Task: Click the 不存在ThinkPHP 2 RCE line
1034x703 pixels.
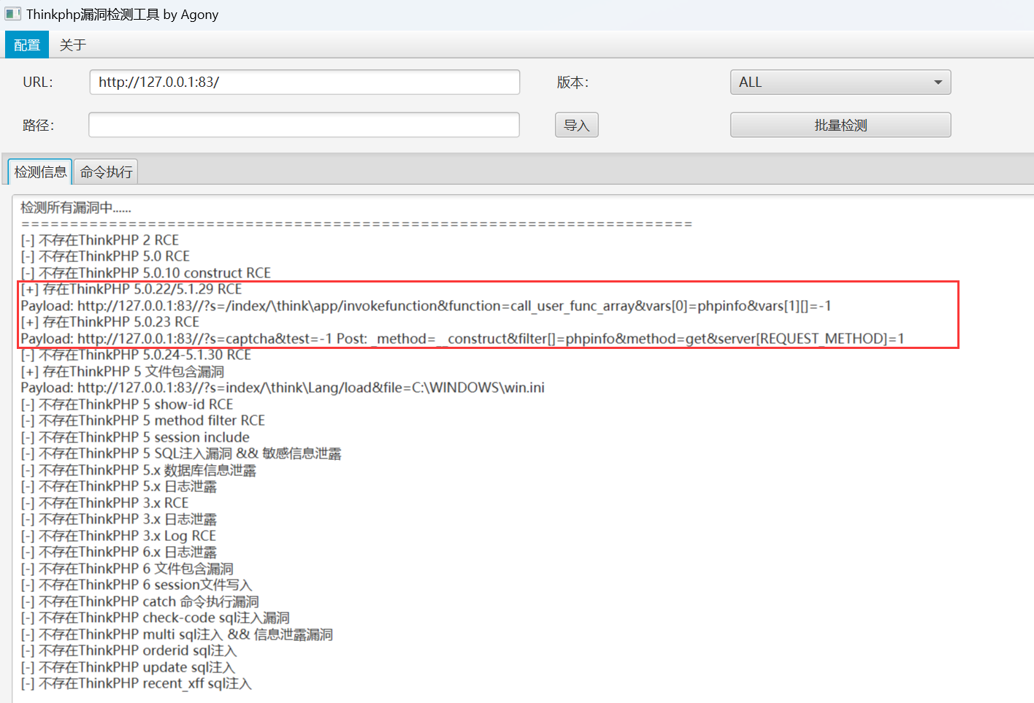Action: 100,240
